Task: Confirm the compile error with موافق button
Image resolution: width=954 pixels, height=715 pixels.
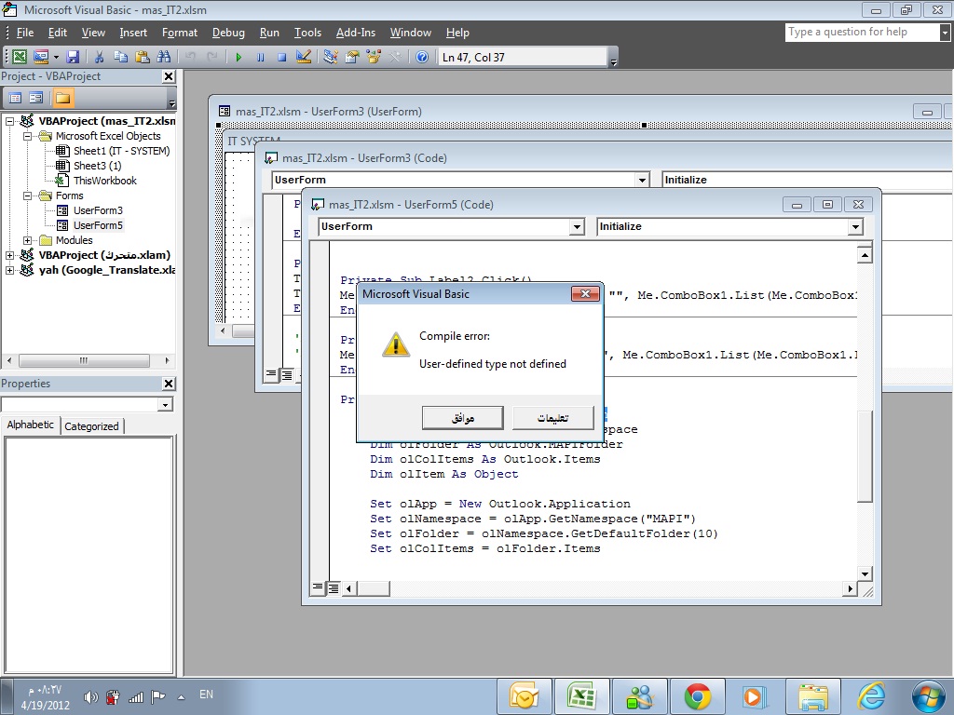Action: pyautogui.click(x=462, y=418)
